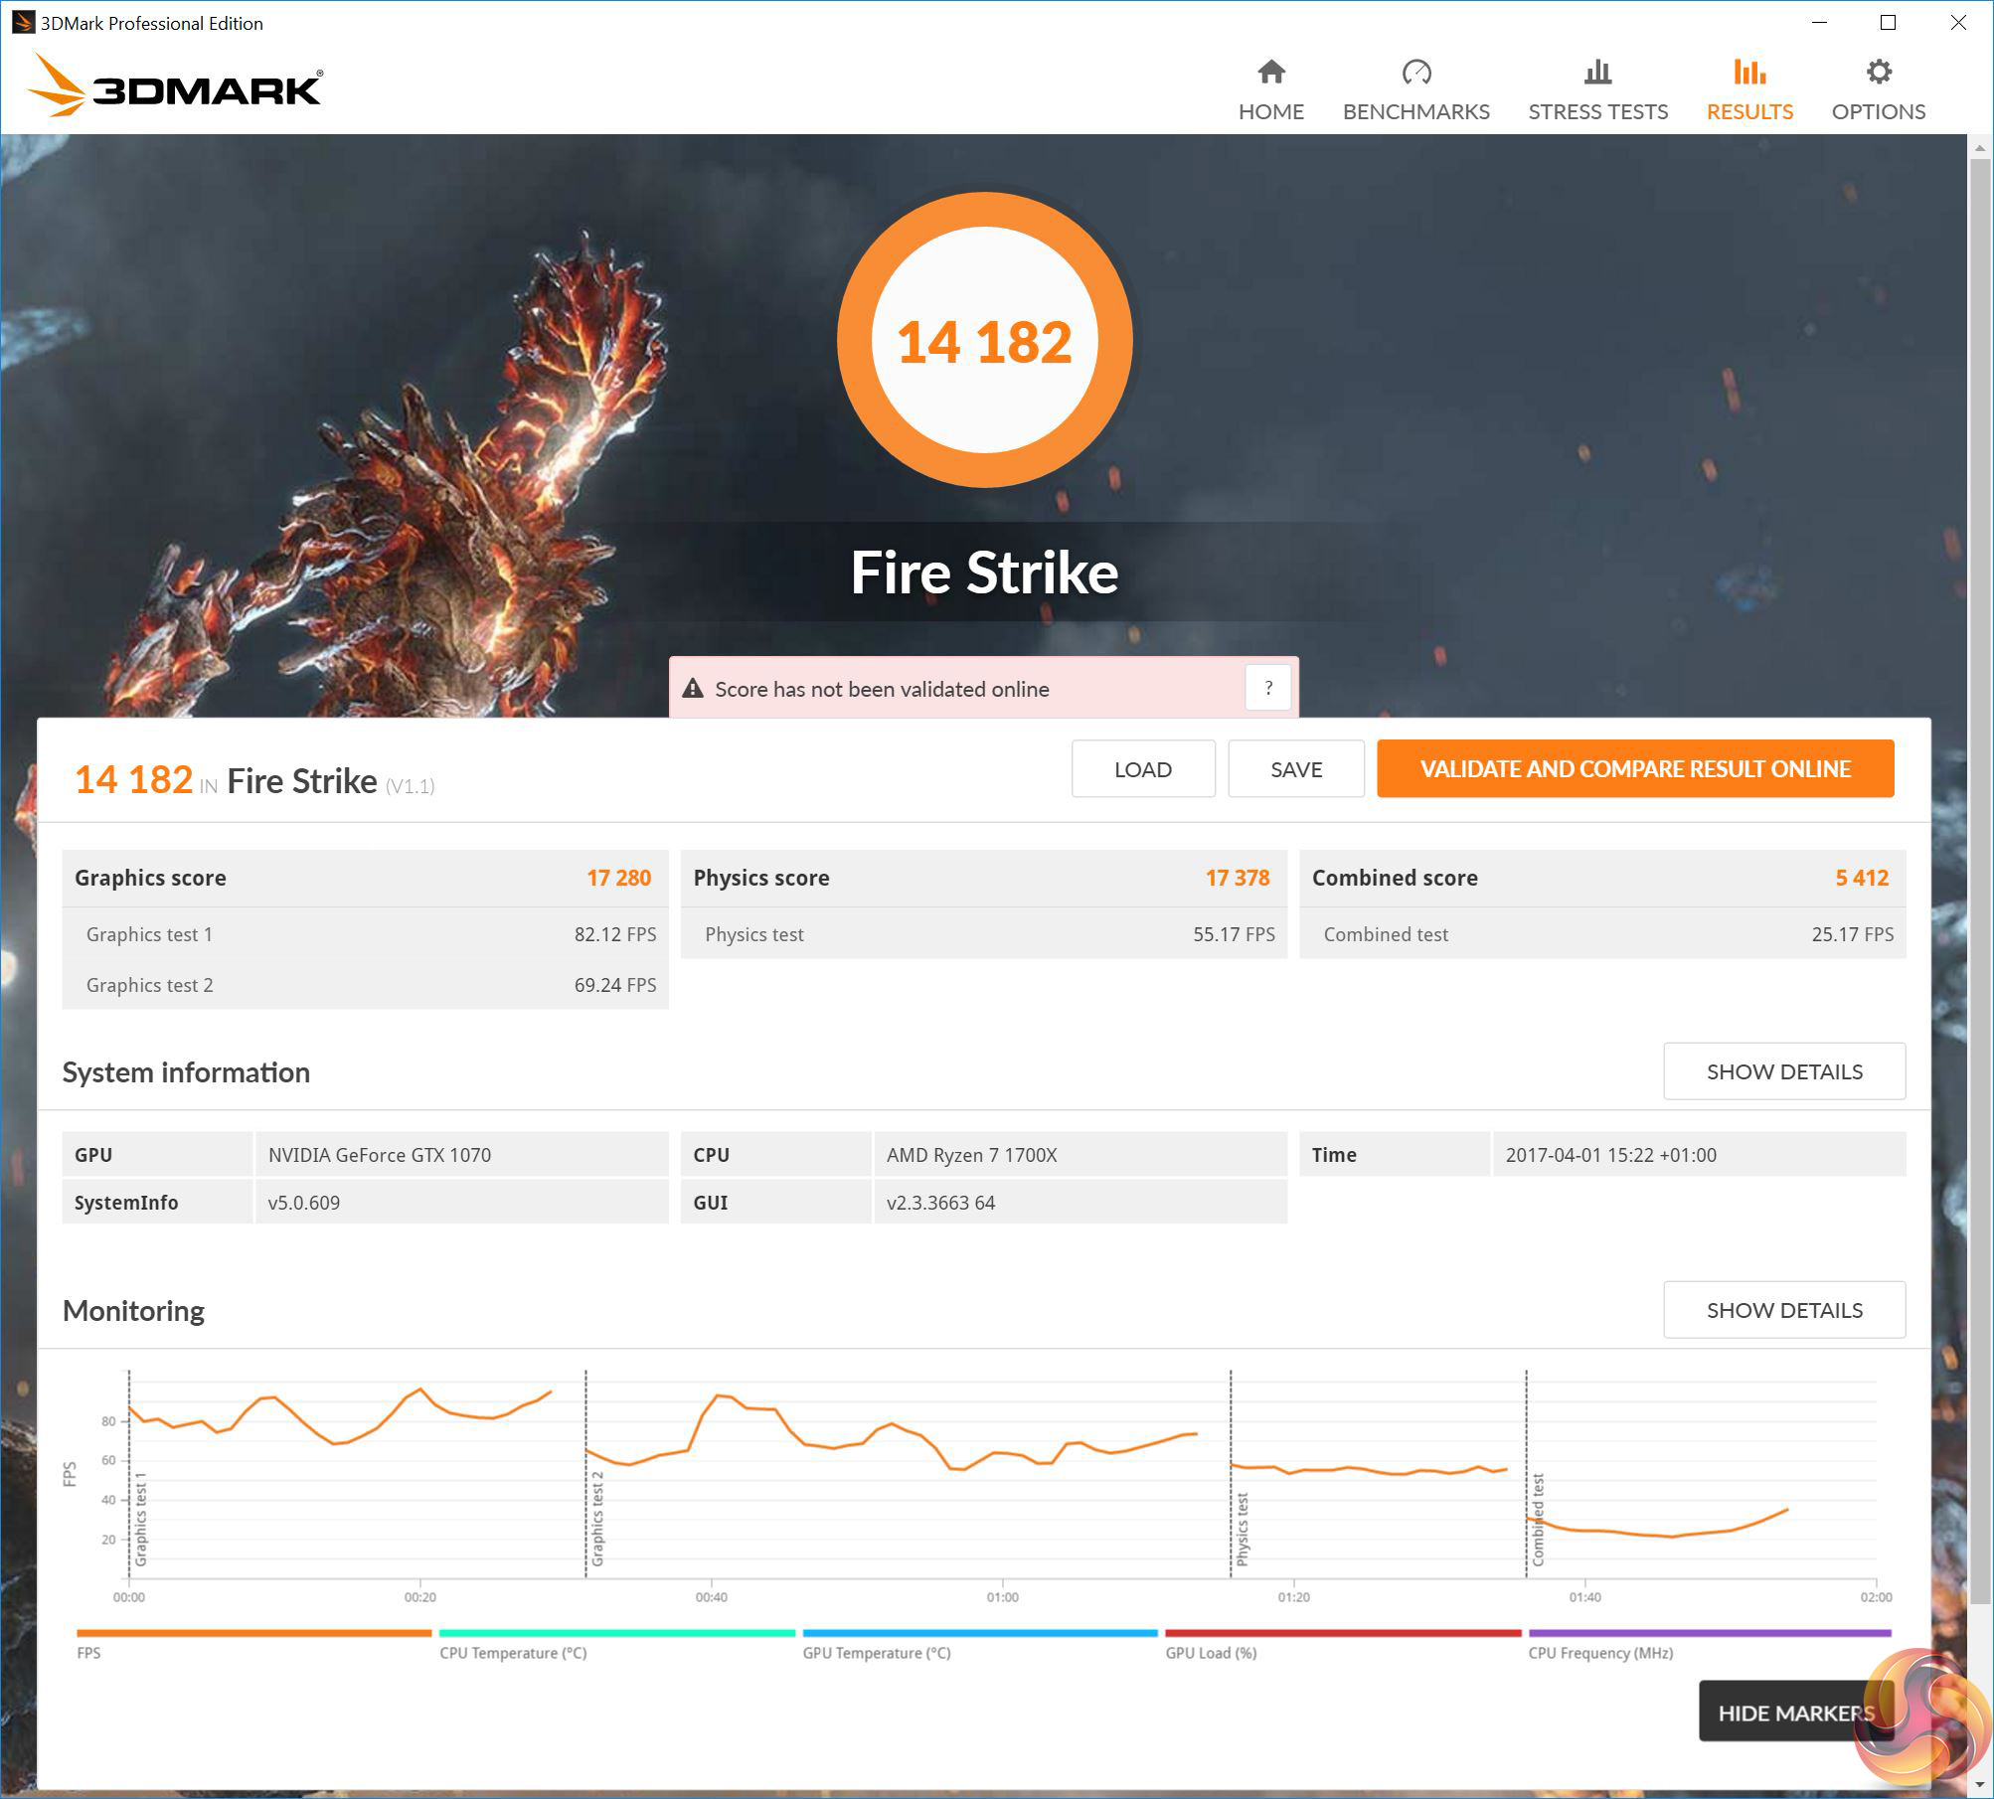Switch to the STRESS TESTS tab
1994x1799 pixels.
click(x=1597, y=111)
